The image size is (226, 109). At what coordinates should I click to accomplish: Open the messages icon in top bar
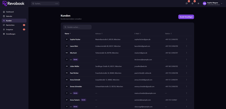(187, 3)
